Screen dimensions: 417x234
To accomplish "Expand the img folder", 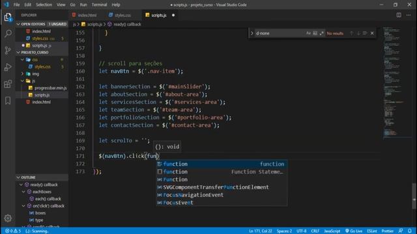I will pos(22,73).
